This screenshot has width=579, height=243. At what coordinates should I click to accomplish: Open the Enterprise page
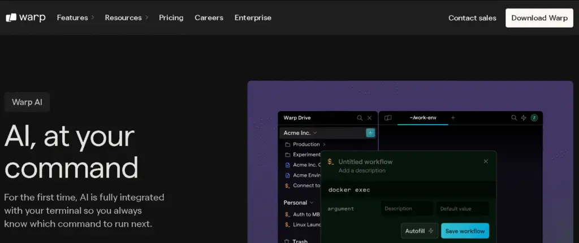click(x=253, y=17)
